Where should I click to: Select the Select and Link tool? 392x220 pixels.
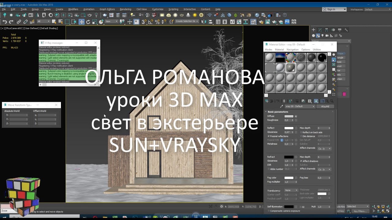click(19, 22)
